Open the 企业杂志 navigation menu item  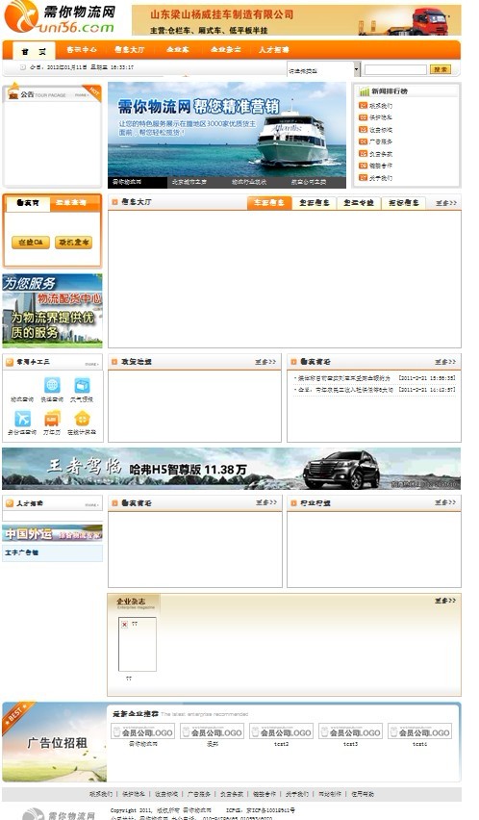pyautogui.click(x=226, y=50)
